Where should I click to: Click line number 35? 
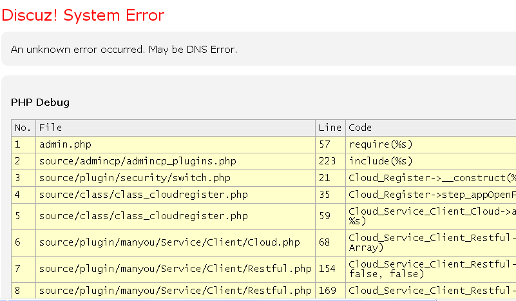[x=330, y=195]
